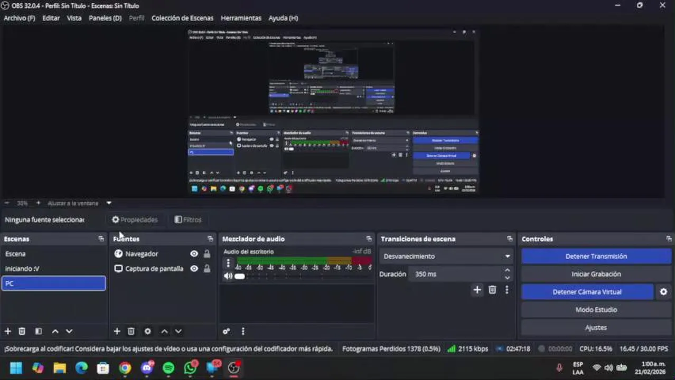Open virtual camera settings gear
675x380 pixels.
pyautogui.click(x=664, y=292)
